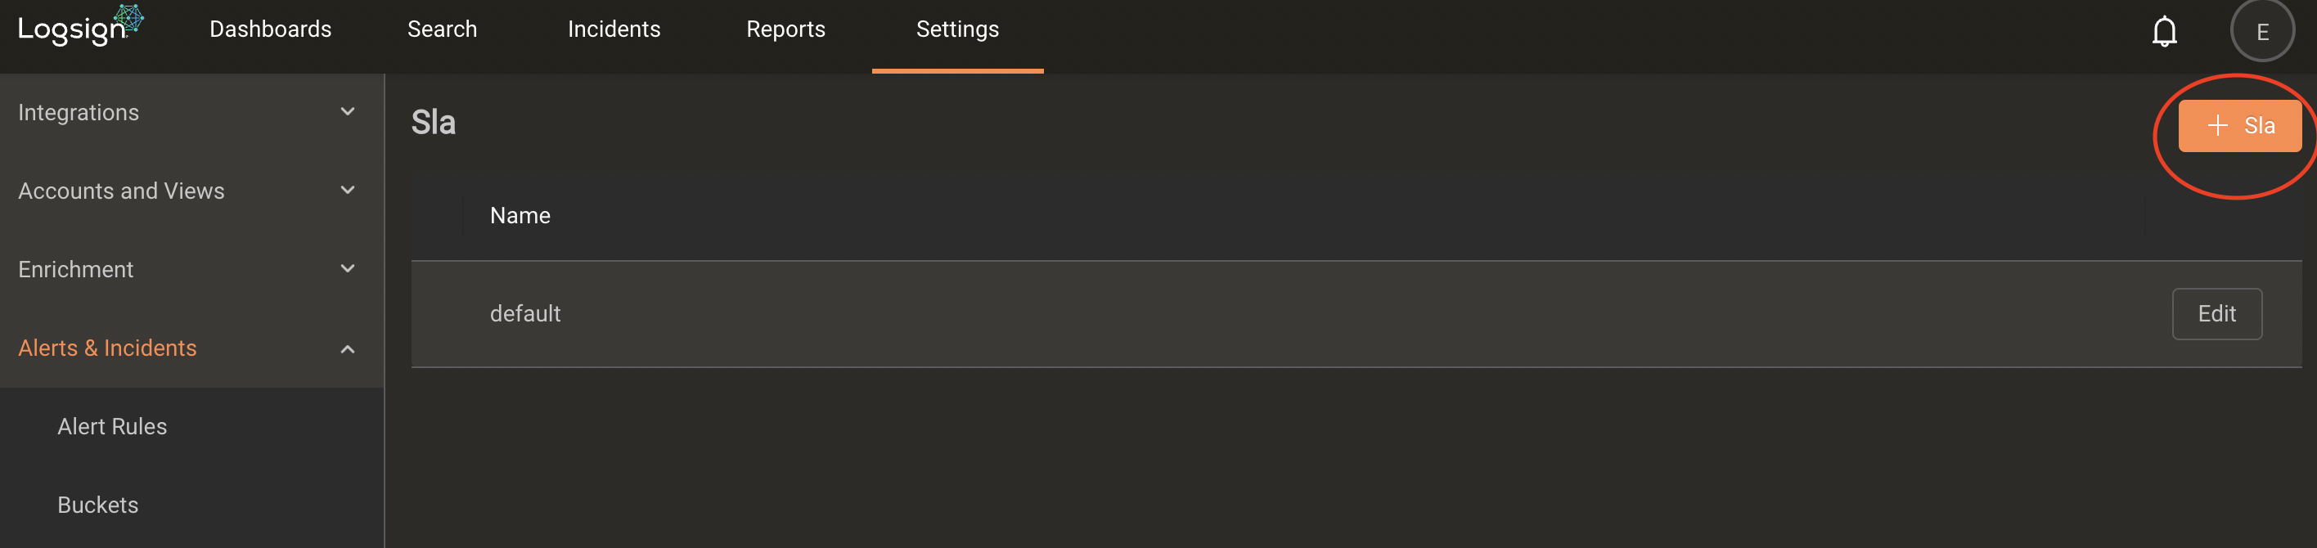Image resolution: width=2317 pixels, height=548 pixels.
Task: Expand Accounts and Views chevron
Action: pos(347,190)
